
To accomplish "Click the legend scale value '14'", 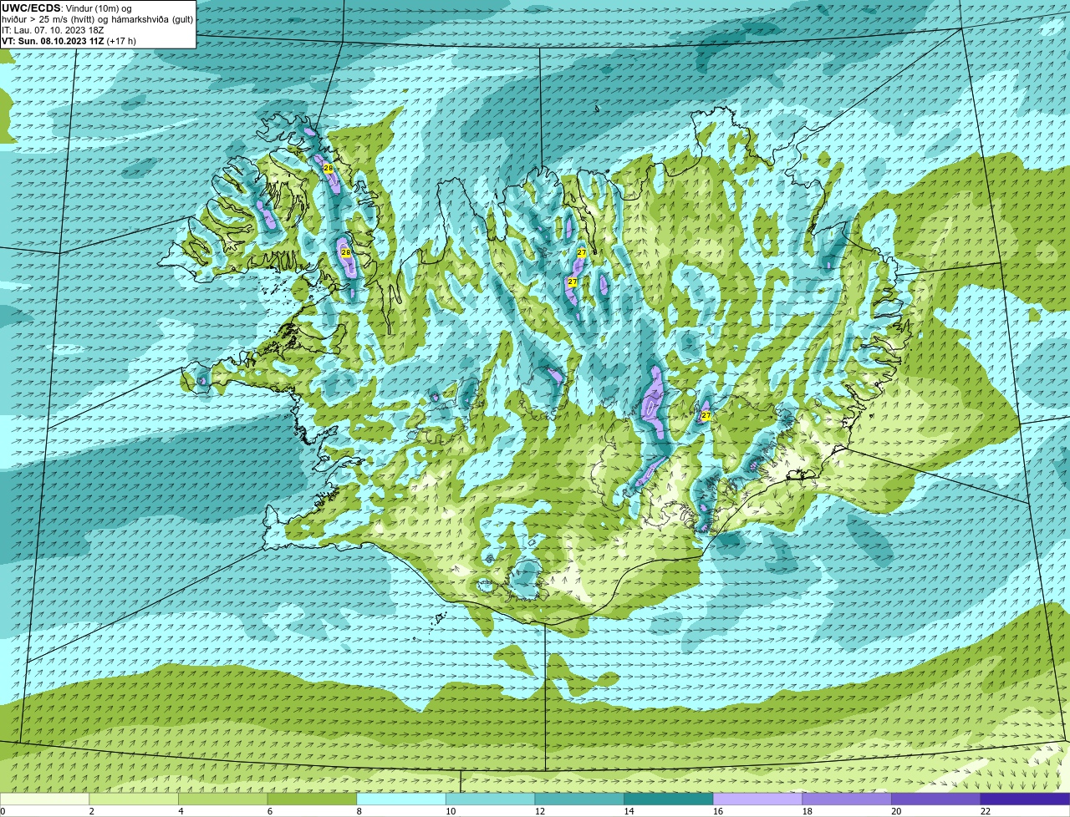I will point(629,811).
